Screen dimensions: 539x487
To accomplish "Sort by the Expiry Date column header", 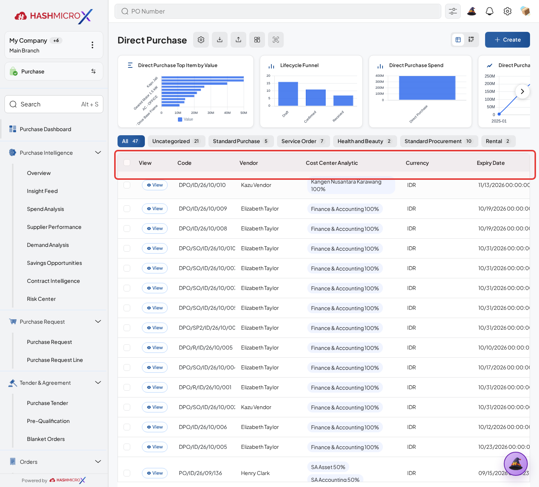I will (491, 163).
